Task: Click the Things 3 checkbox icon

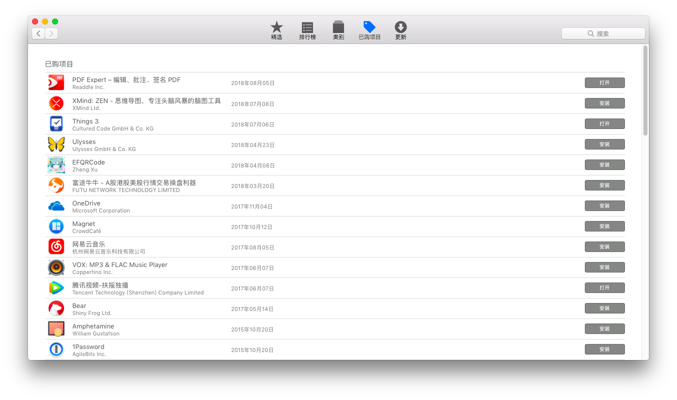Action: point(56,124)
